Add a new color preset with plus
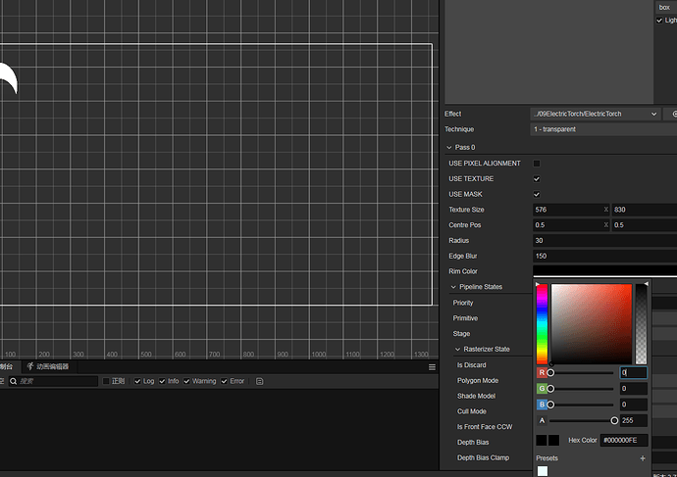The height and width of the screenshot is (477, 677). pos(643,458)
